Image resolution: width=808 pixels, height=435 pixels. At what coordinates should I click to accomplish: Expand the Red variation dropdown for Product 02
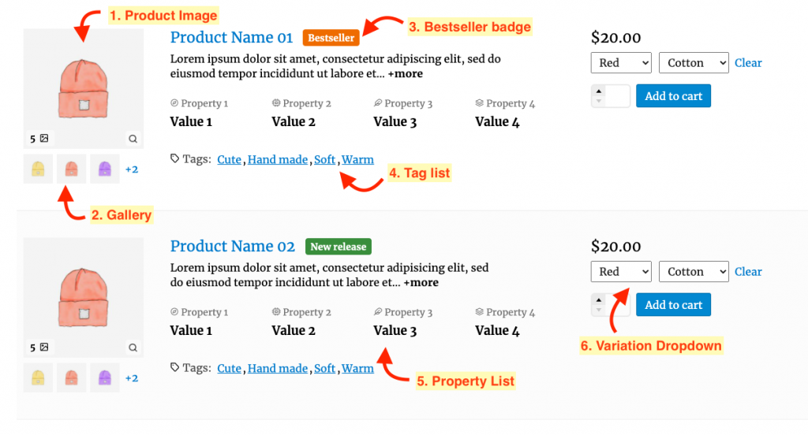pyautogui.click(x=621, y=272)
